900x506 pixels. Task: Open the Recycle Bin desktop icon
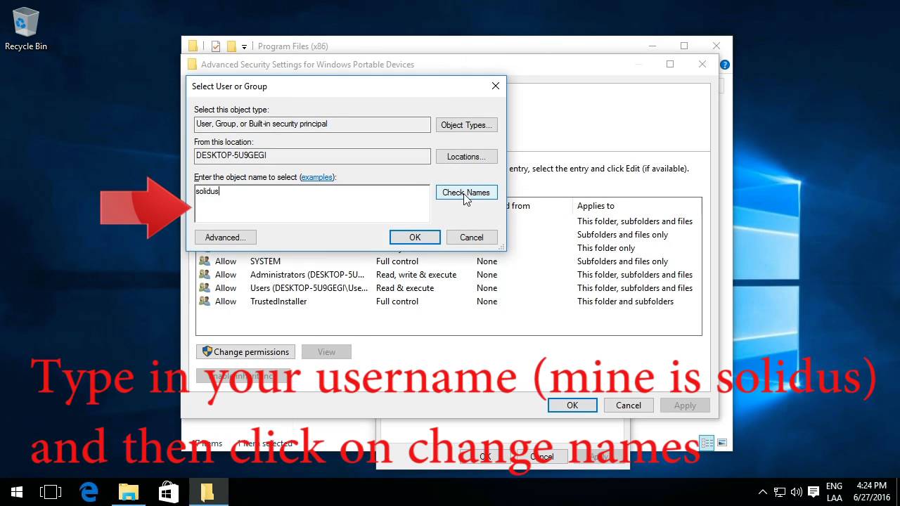pyautogui.click(x=26, y=30)
